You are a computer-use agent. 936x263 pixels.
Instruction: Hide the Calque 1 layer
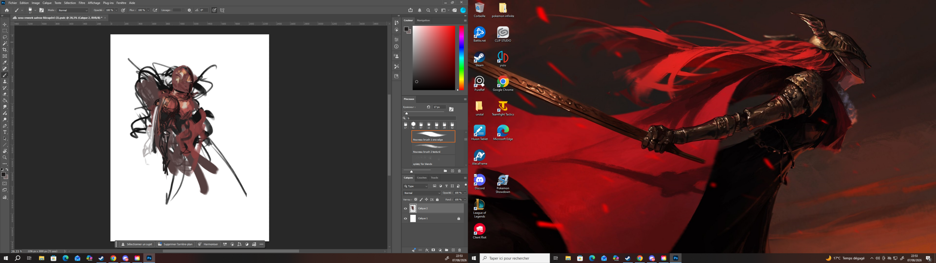tap(405, 218)
